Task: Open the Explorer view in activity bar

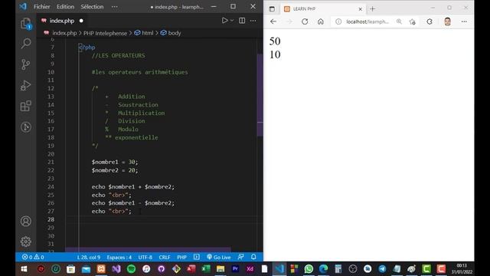Action: point(25,24)
